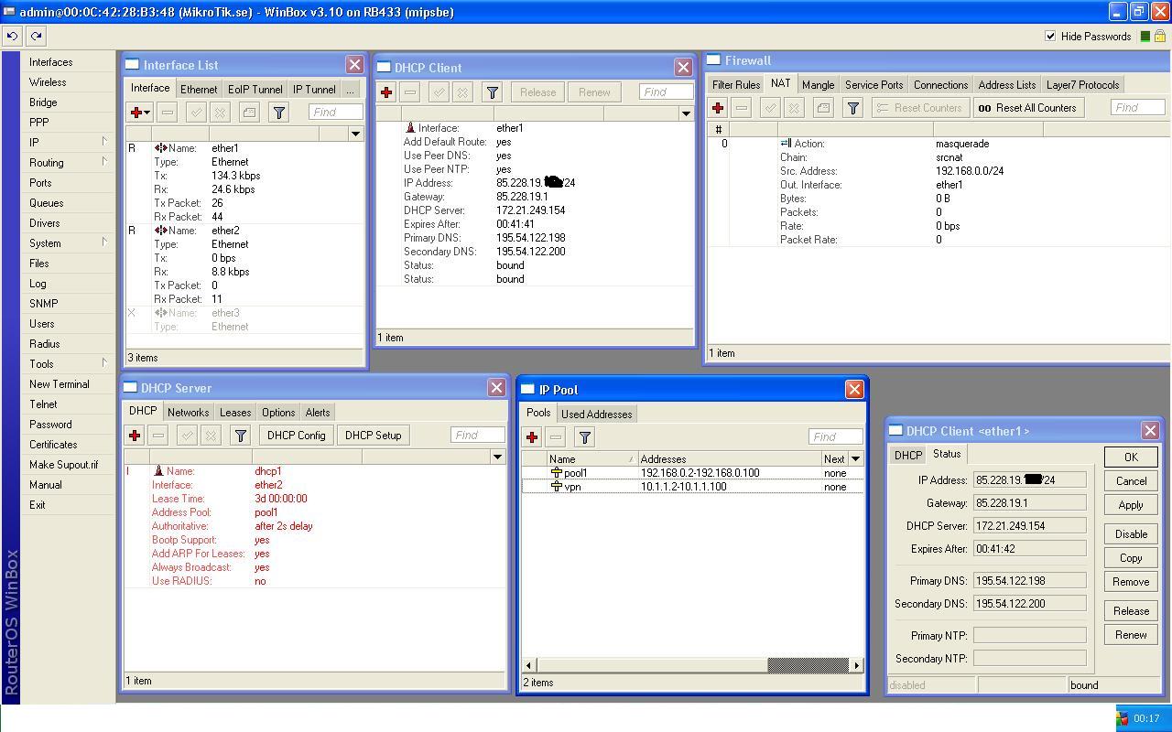Add a new pool with the plus icon
Screen dimensions: 1172x732
point(531,436)
